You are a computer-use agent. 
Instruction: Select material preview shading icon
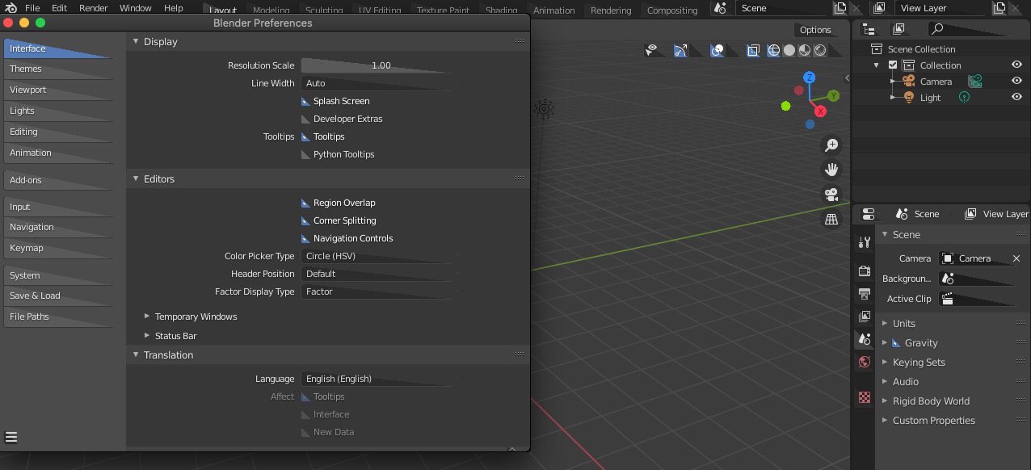pos(805,50)
